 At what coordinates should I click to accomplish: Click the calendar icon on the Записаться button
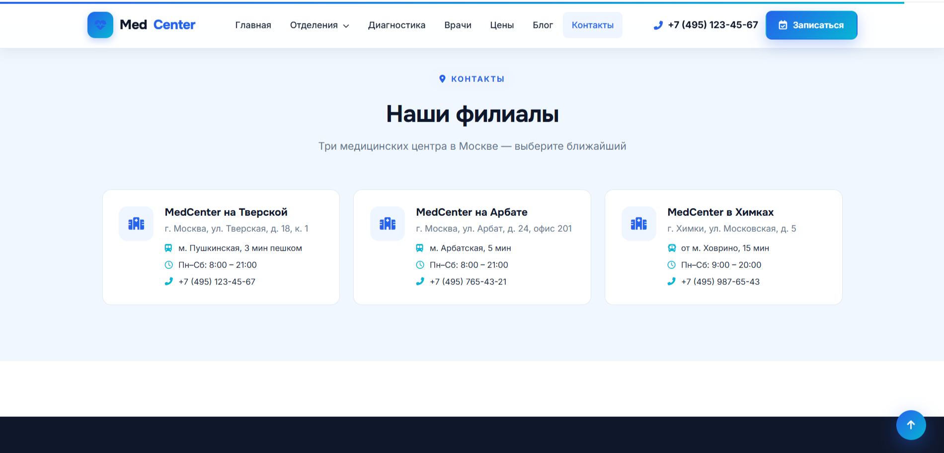tap(783, 25)
